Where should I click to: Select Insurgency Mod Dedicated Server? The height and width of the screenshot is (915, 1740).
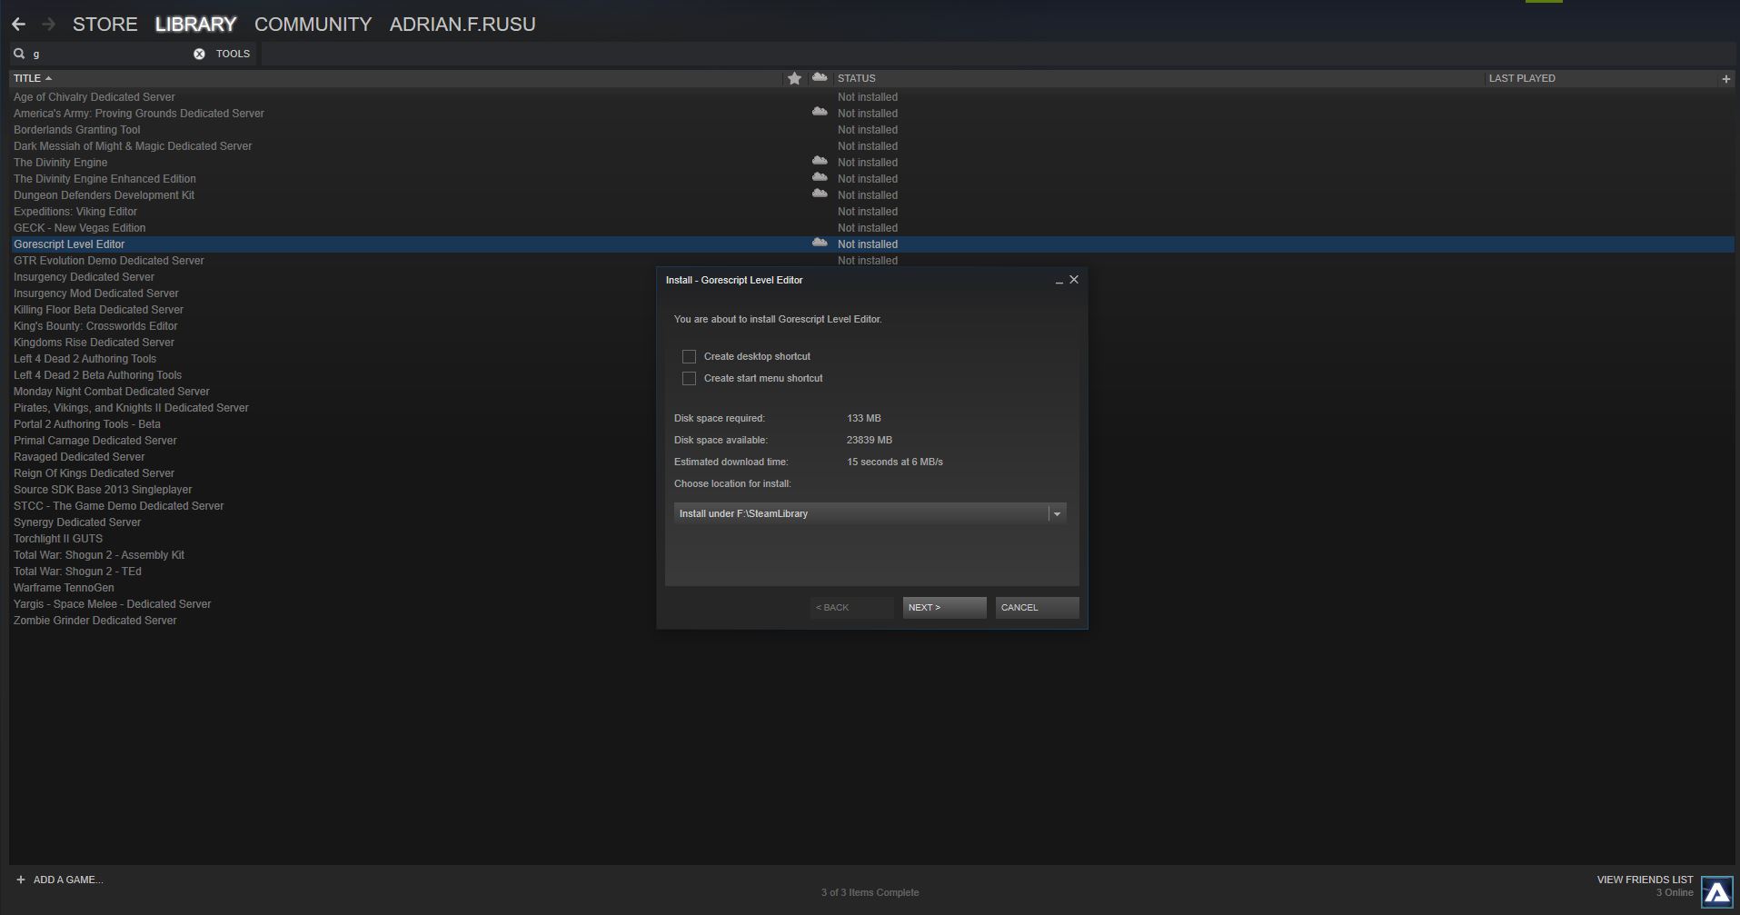[x=96, y=293]
